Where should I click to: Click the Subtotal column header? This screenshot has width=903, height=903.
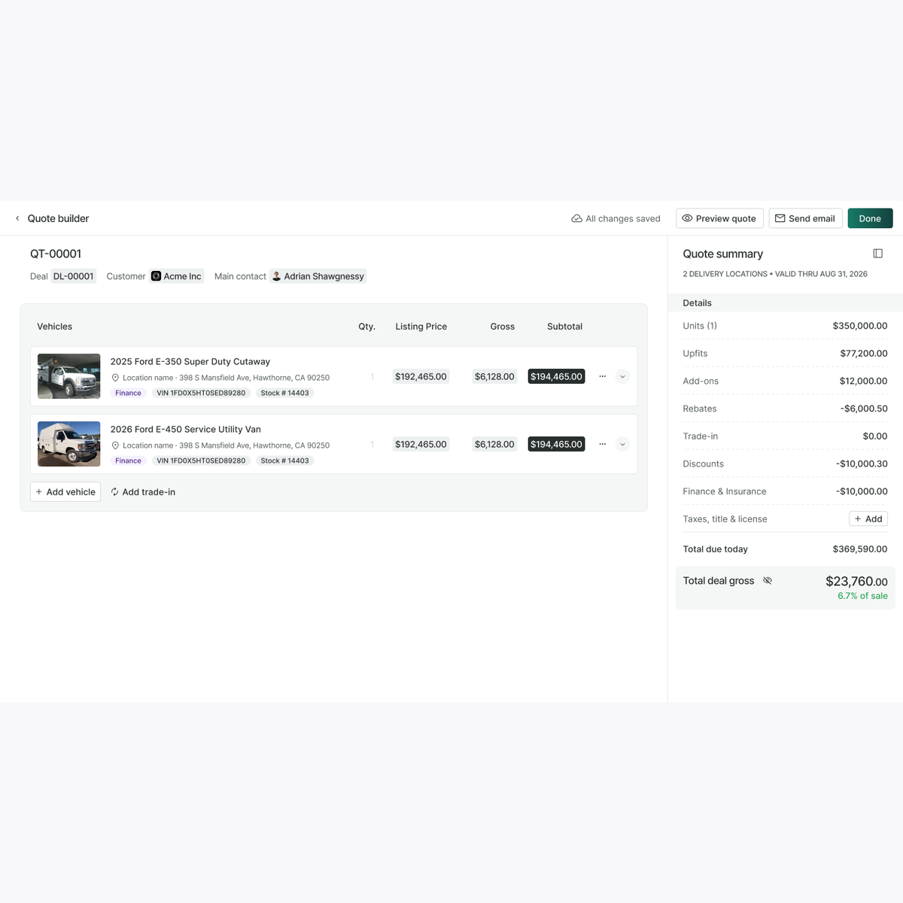coord(564,327)
